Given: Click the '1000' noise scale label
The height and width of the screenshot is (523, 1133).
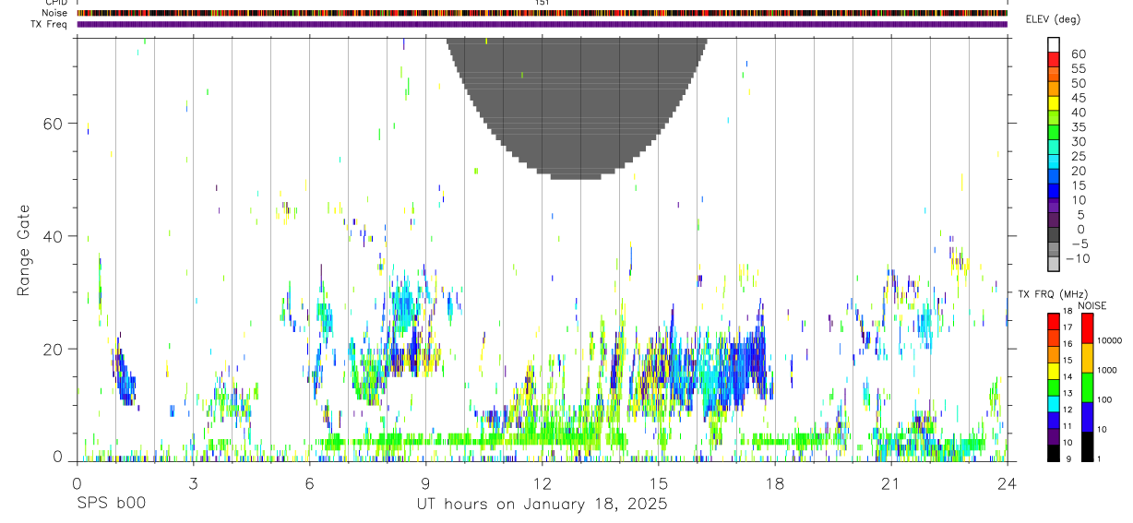Looking at the screenshot, I should point(1106,370).
